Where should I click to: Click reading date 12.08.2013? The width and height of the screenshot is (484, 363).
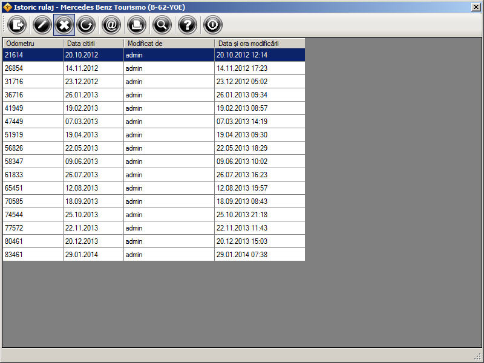(x=82, y=188)
